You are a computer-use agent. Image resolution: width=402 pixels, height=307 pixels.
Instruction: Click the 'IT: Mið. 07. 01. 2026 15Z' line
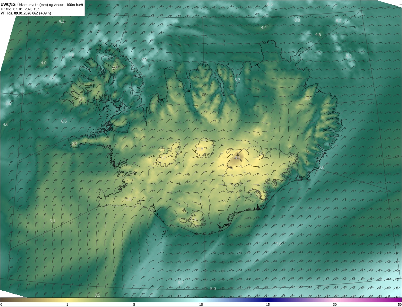tap(20, 9)
